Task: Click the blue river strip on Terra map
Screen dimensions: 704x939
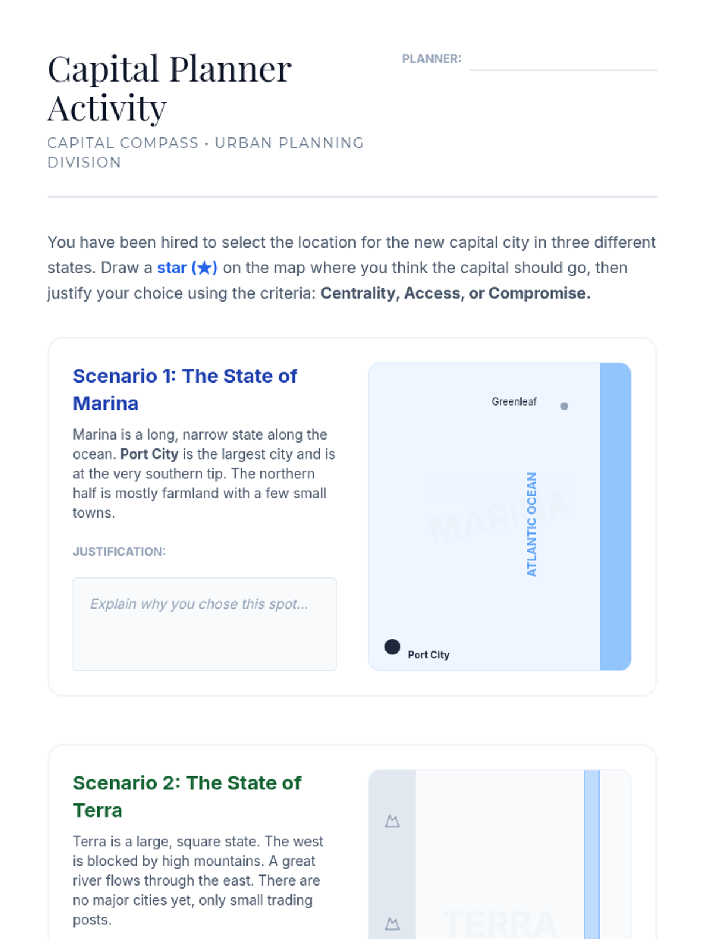Action: point(591,854)
